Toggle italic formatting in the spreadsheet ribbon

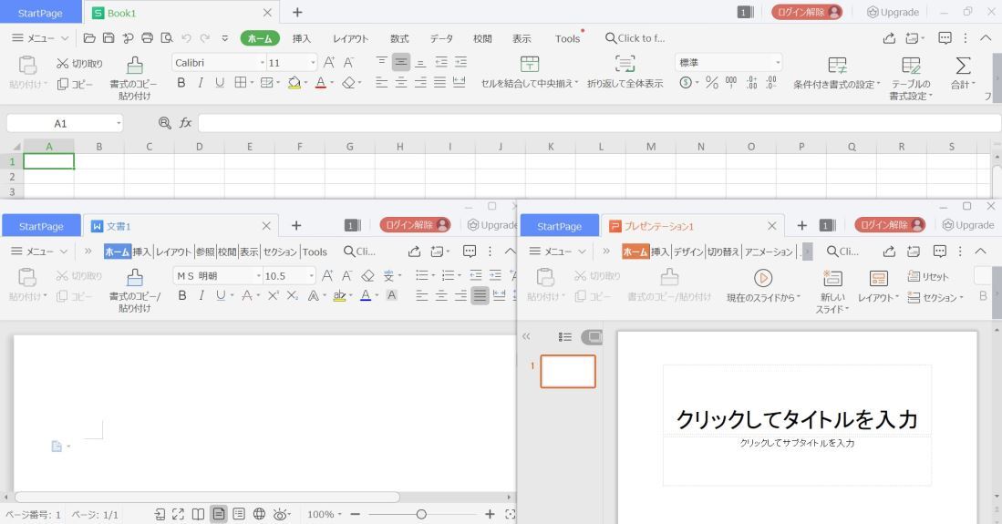(x=199, y=84)
